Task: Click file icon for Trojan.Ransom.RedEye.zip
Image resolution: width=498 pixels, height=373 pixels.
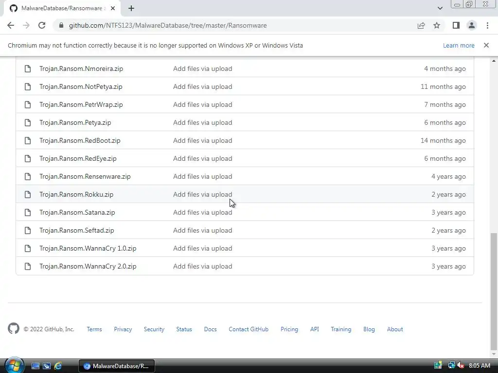Action: click(28, 159)
